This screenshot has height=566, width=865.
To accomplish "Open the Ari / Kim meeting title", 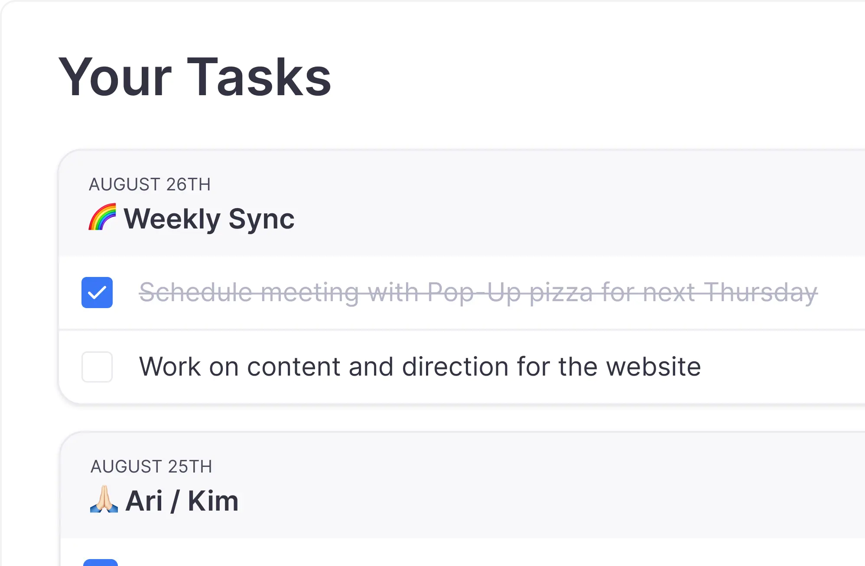I will point(182,501).
